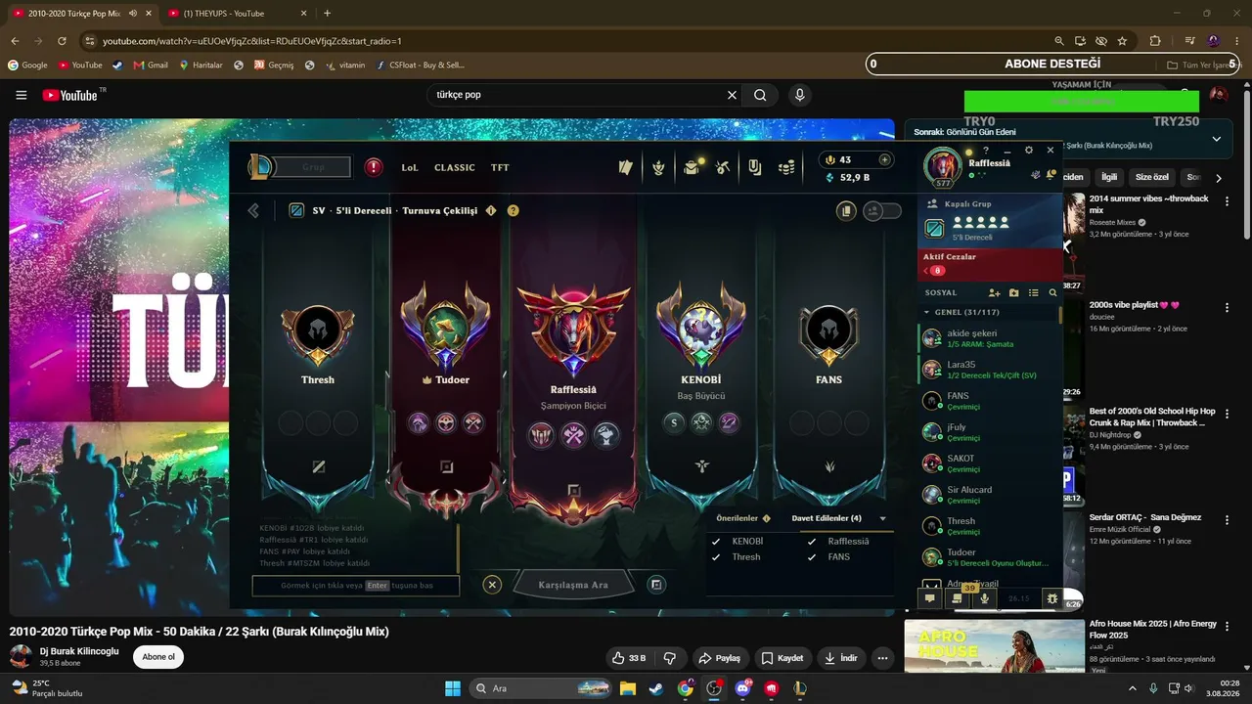Click the Paylaş button
This screenshot has height=704, width=1252.
pos(719,658)
